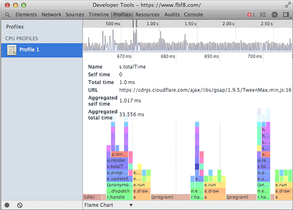Click the search magnifier icon in toolbar
Viewport: 293px width, 210px height.
7,15
